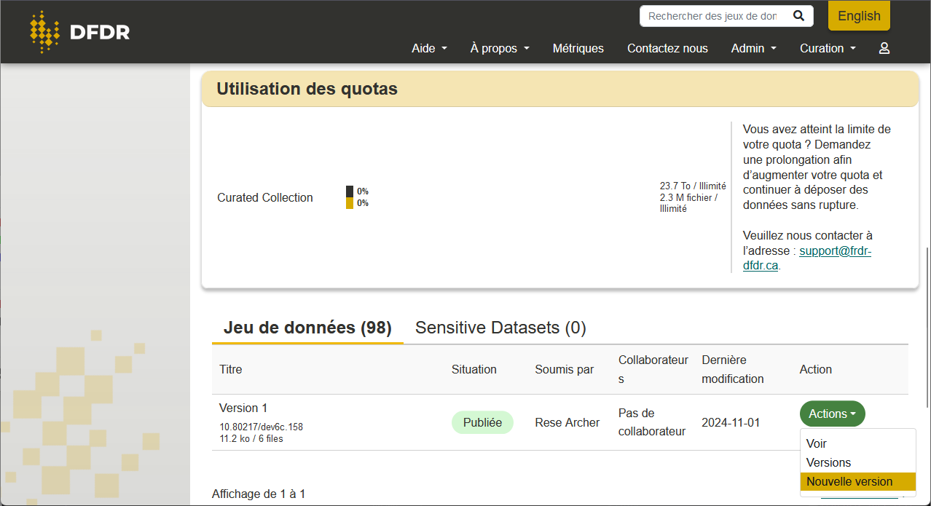
Task: Click the 11.2 ko / 6 files text
Action: tap(251, 439)
